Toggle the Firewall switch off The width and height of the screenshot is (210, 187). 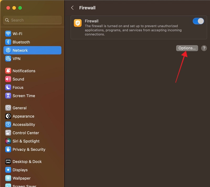pos(198,21)
